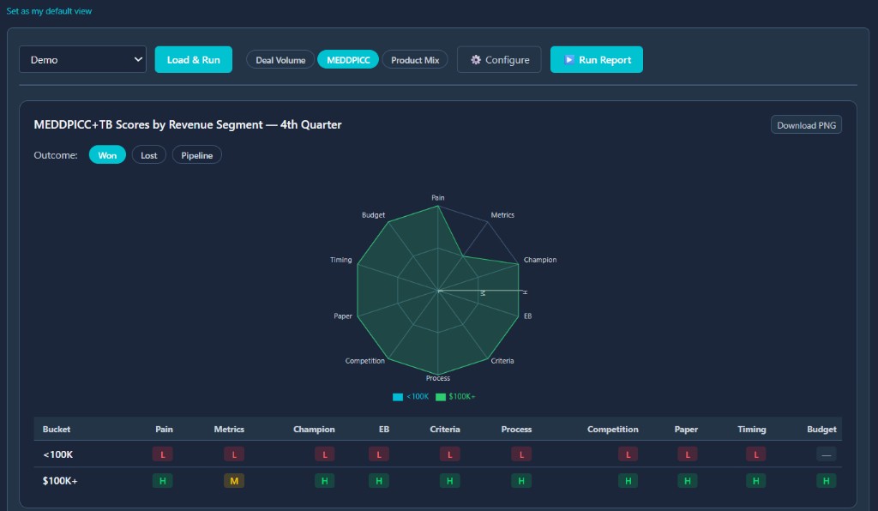
Task: Click the L badge for <100K Pain
Action: click(162, 454)
